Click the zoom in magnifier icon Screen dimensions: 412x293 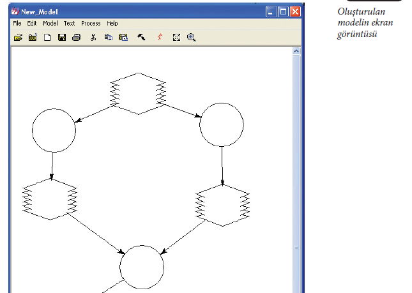coord(191,38)
